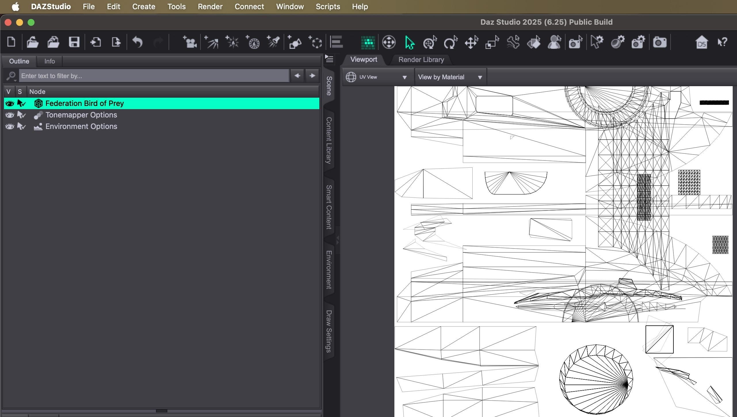Click the New Scene file icon
Image resolution: width=737 pixels, height=417 pixels.
tap(11, 42)
